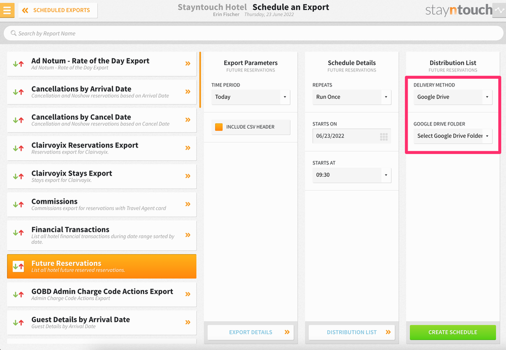This screenshot has height=350, width=506.
Task: Open the hamburger main menu
Action: tap(7, 10)
